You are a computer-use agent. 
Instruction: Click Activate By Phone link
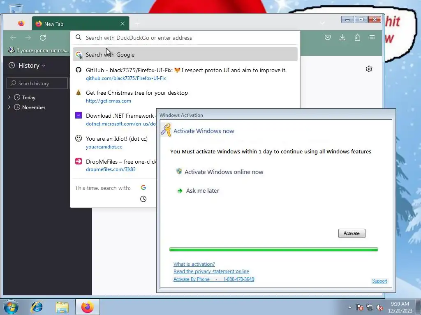214,279
